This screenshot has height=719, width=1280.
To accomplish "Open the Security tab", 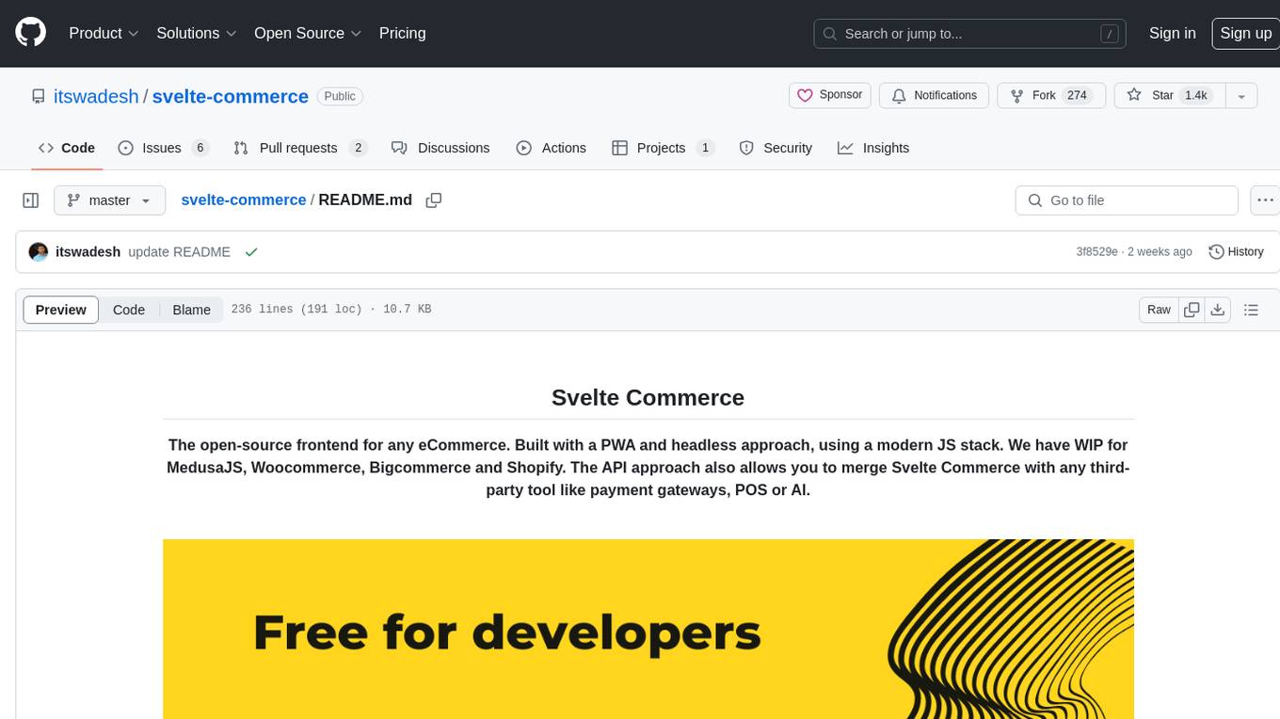I will pyautogui.click(x=776, y=148).
